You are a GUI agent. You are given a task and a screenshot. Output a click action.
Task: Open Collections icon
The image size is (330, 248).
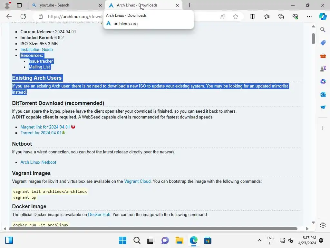(281, 16)
